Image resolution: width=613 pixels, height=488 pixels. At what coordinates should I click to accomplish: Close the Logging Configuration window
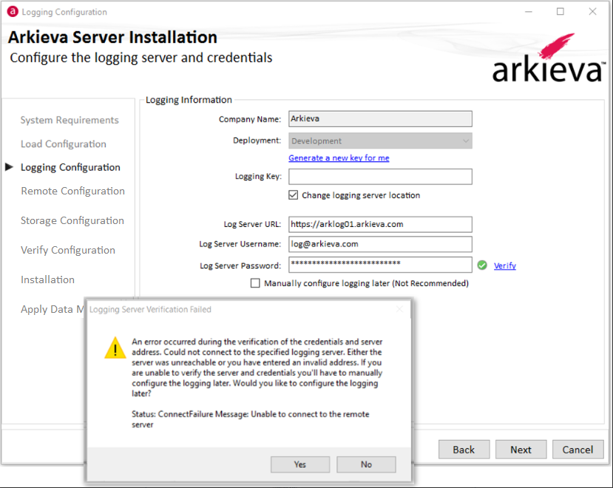pos(593,12)
